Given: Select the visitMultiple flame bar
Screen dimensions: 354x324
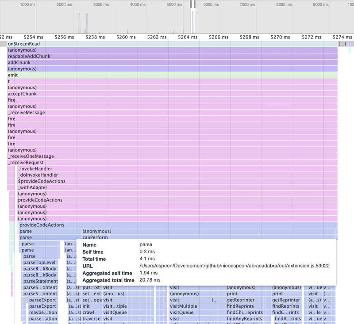Looking at the screenshot, I should (190, 306).
